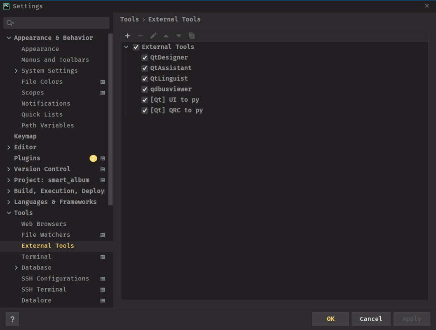Image resolution: width=436 pixels, height=330 pixels.
Task: Click the settings tree vertical scrollbar
Action: tap(110, 119)
